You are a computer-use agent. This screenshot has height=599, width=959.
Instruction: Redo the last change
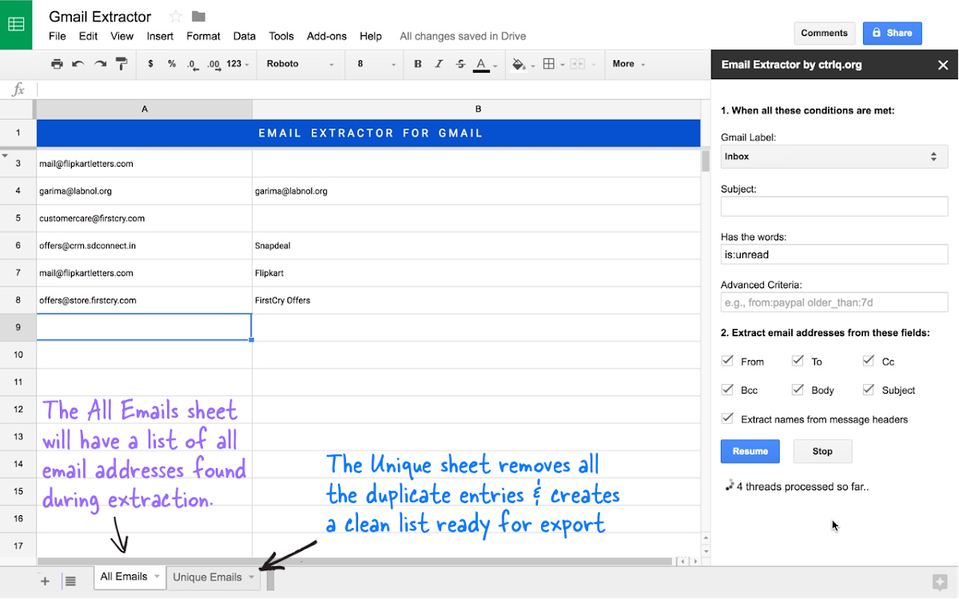pyautogui.click(x=97, y=64)
